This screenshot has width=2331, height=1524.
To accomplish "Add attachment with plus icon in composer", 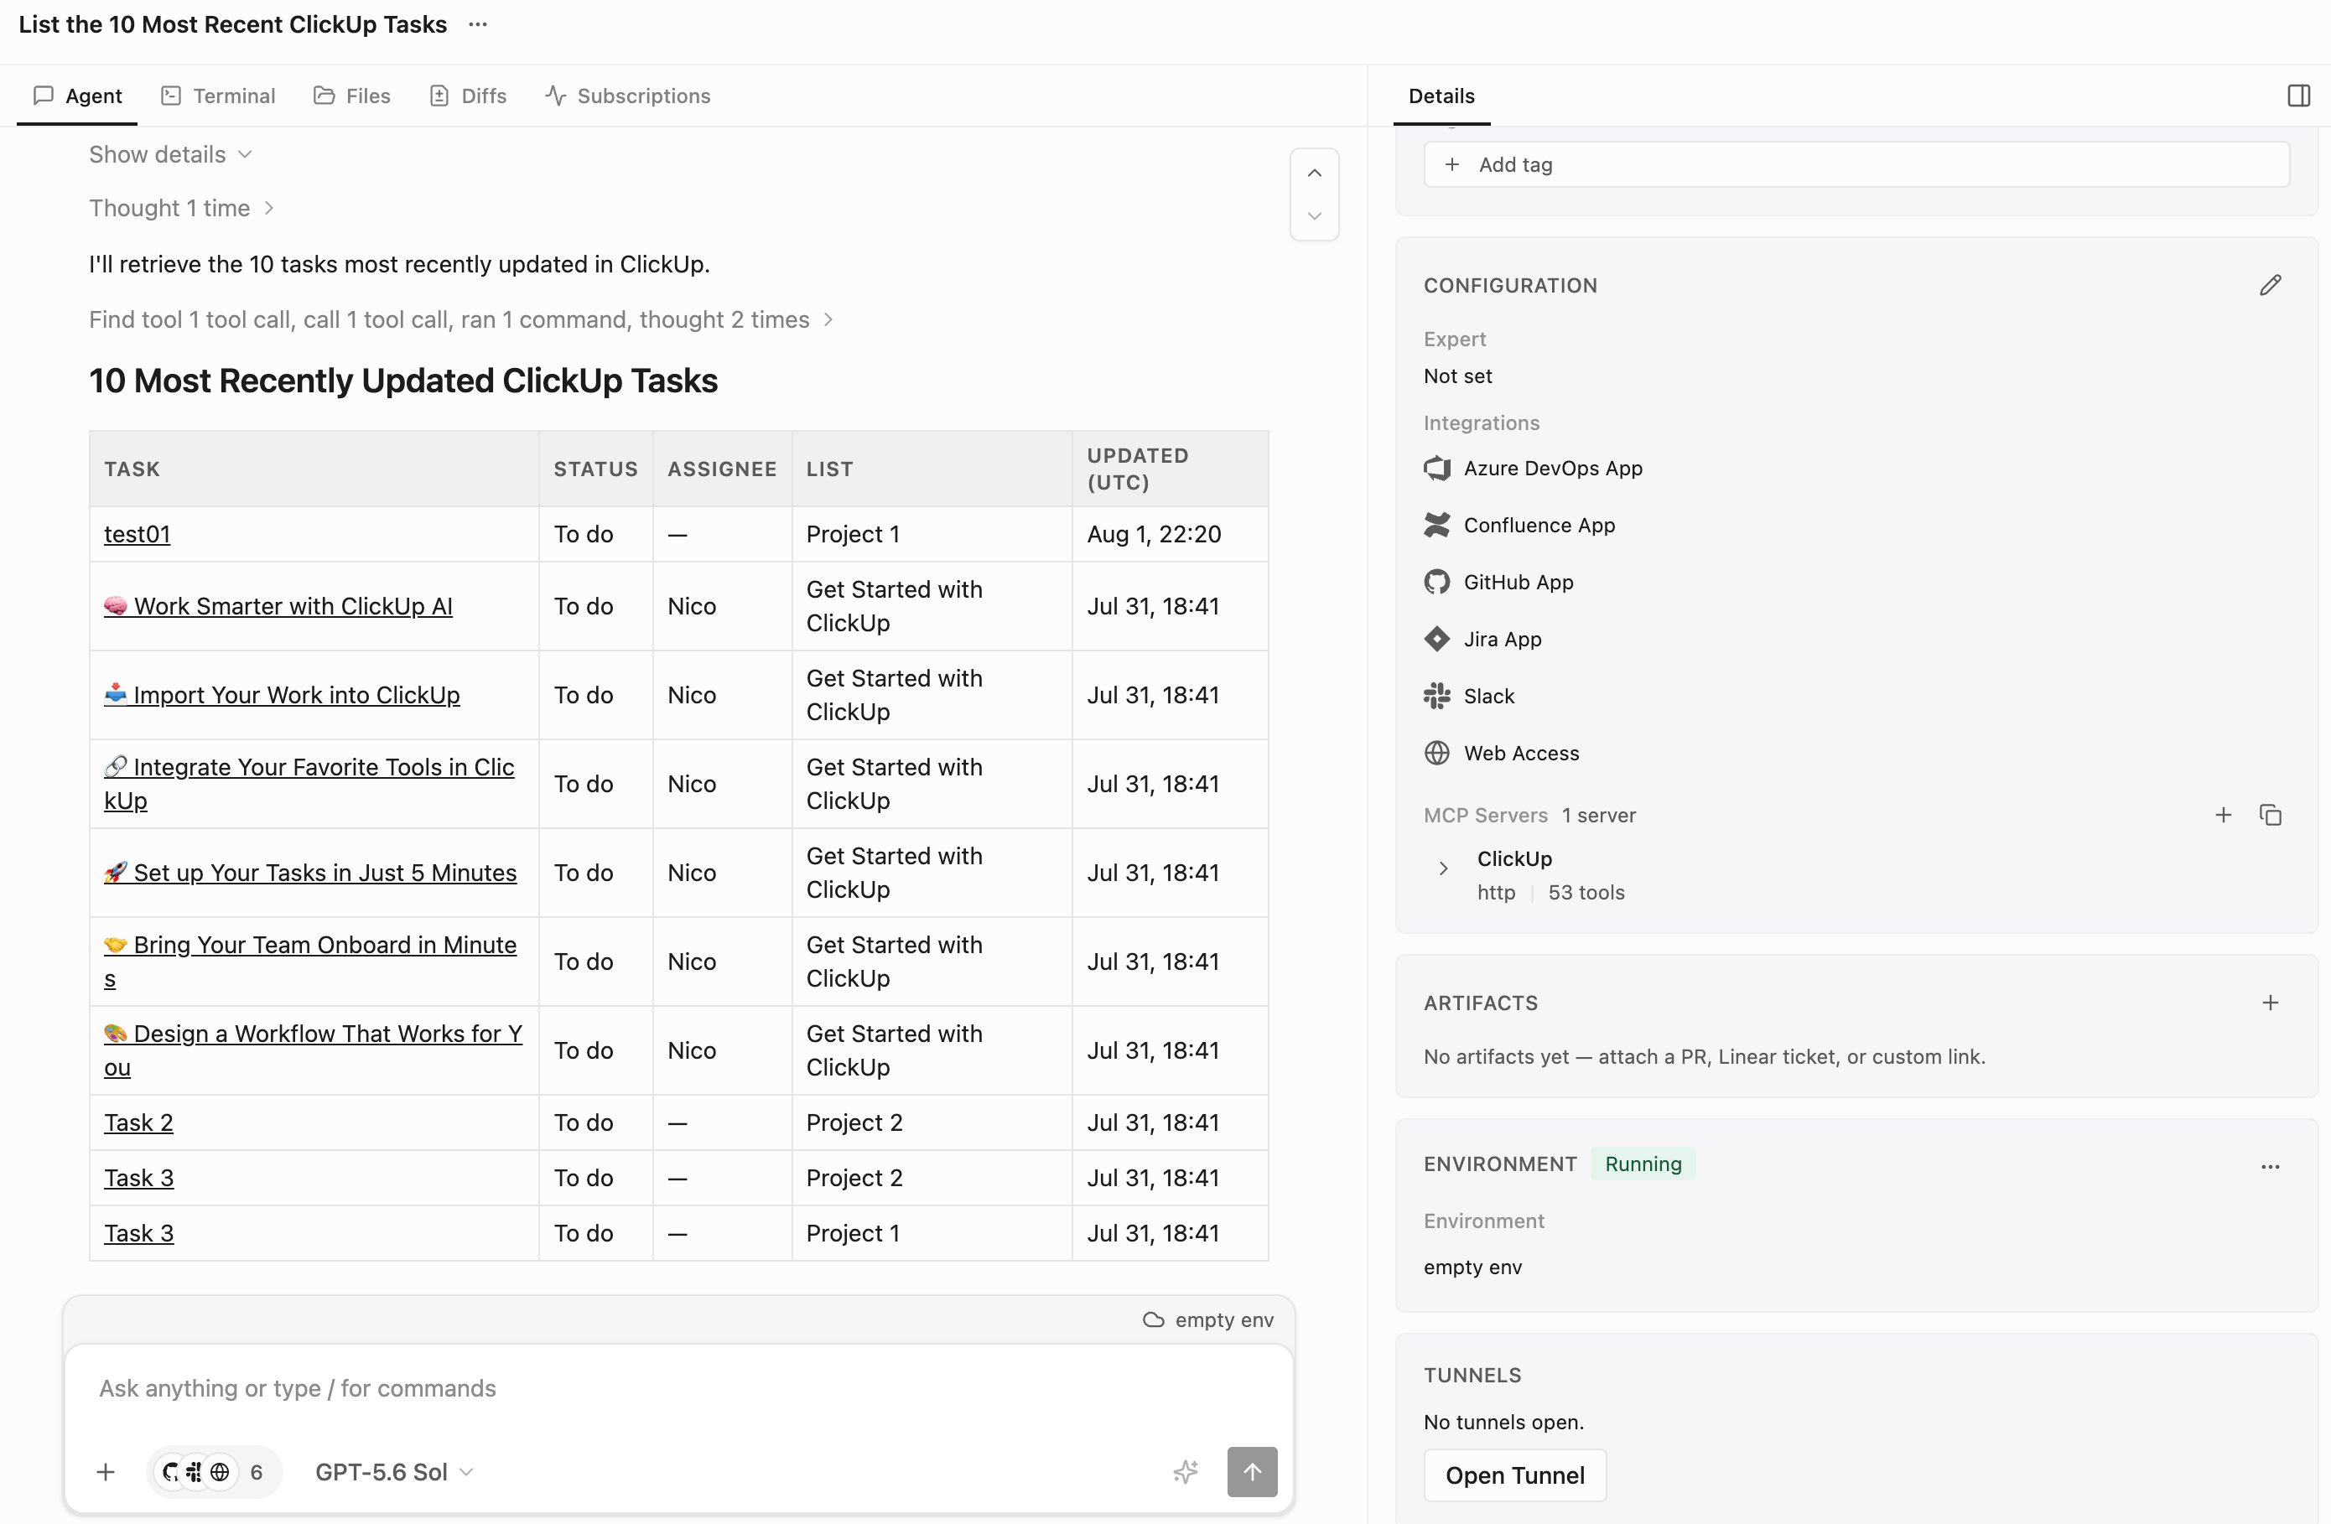I will tap(106, 1471).
